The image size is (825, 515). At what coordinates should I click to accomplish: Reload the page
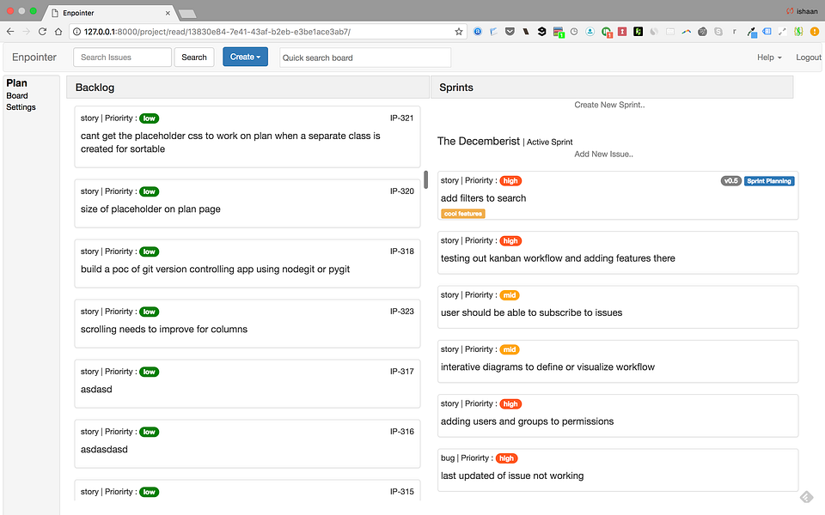pyautogui.click(x=43, y=32)
